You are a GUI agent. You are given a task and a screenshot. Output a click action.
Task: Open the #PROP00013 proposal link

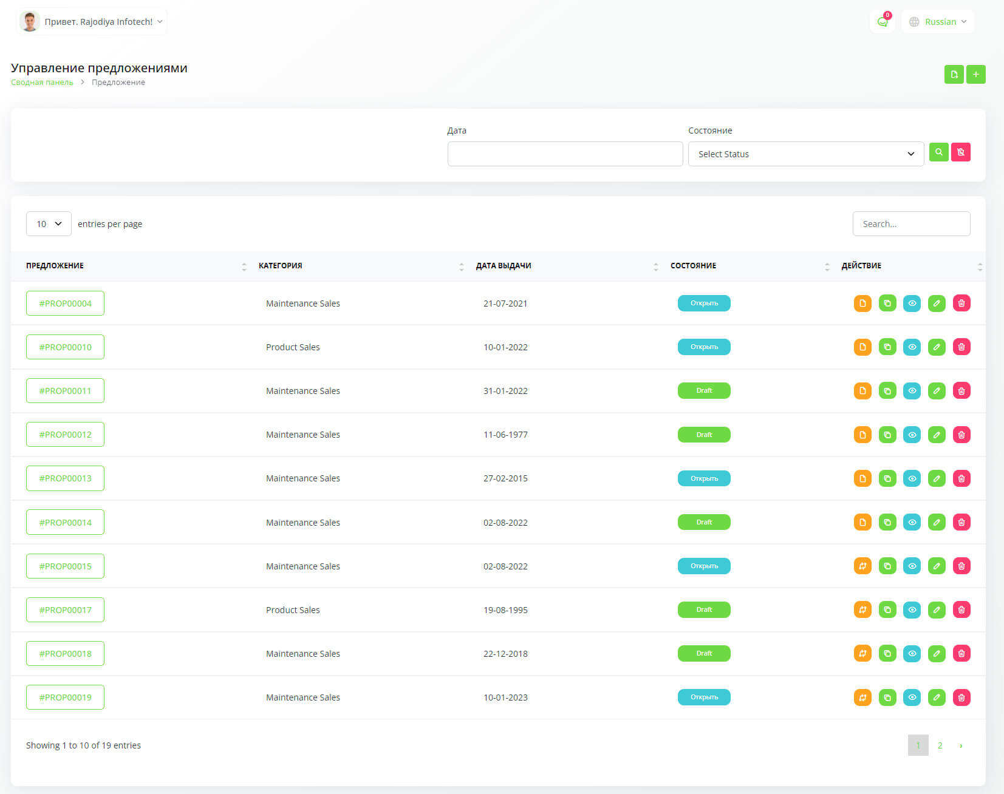[x=65, y=478]
